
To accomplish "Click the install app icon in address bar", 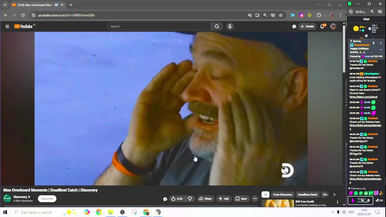I will (257, 15).
